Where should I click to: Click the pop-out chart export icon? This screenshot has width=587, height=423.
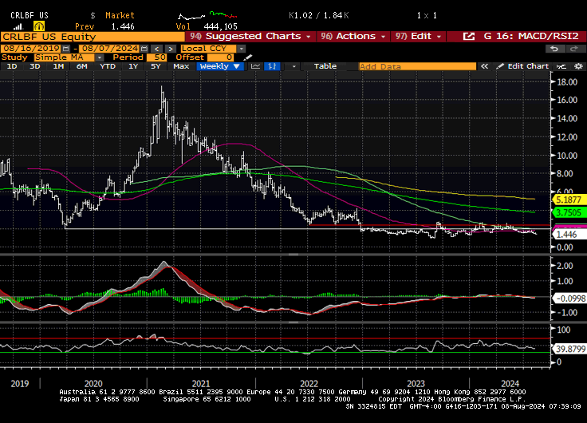coord(469,37)
